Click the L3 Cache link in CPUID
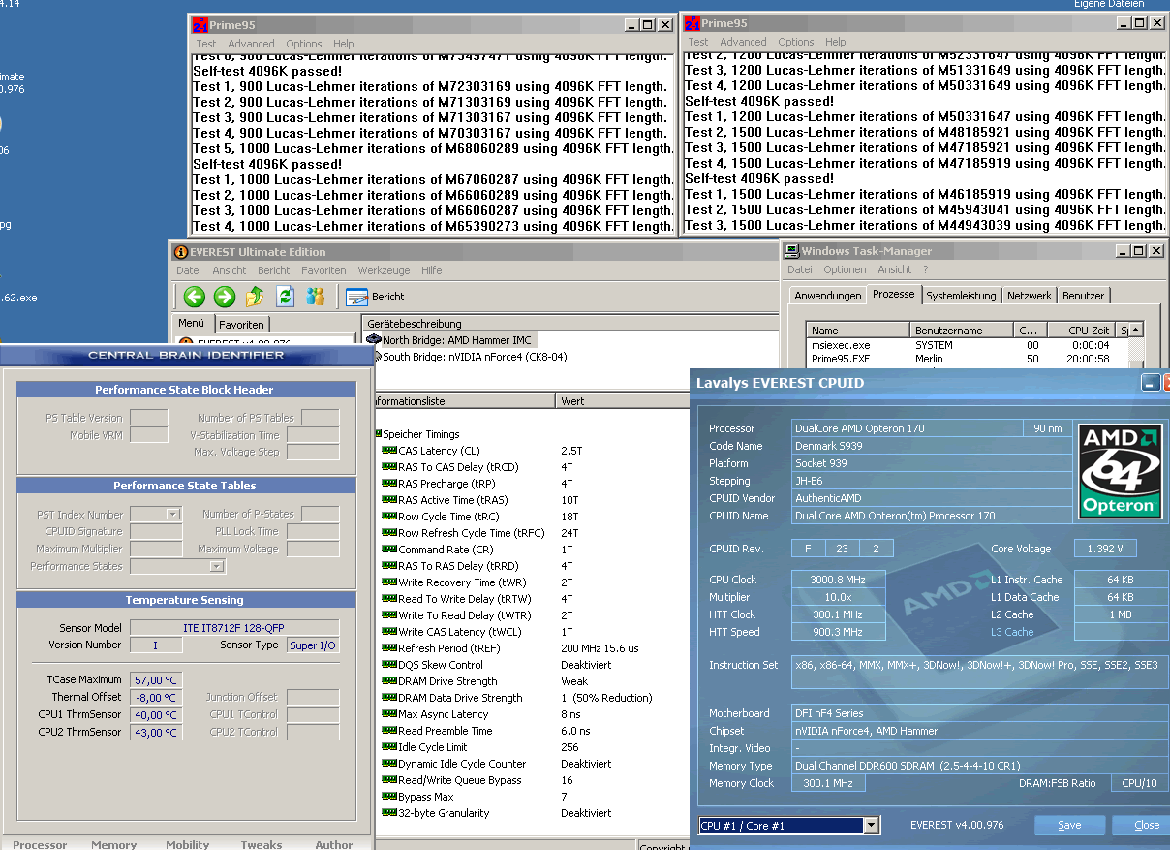Image resolution: width=1170 pixels, height=850 pixels. tap(1012, 632)
